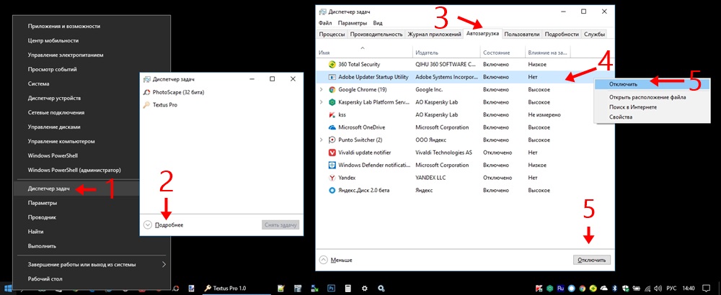Open Windows Defender shield in tray
Viewport: 721px width, 295px height.
(x=625, y=289)
